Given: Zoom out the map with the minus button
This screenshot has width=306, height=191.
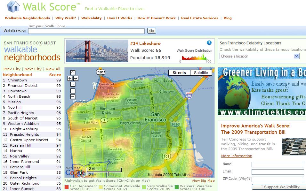Looking at the screenshot, I should pos(73,96).
